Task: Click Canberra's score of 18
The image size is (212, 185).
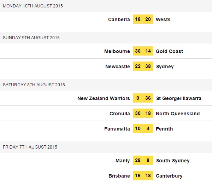Action: coord(138,19)
